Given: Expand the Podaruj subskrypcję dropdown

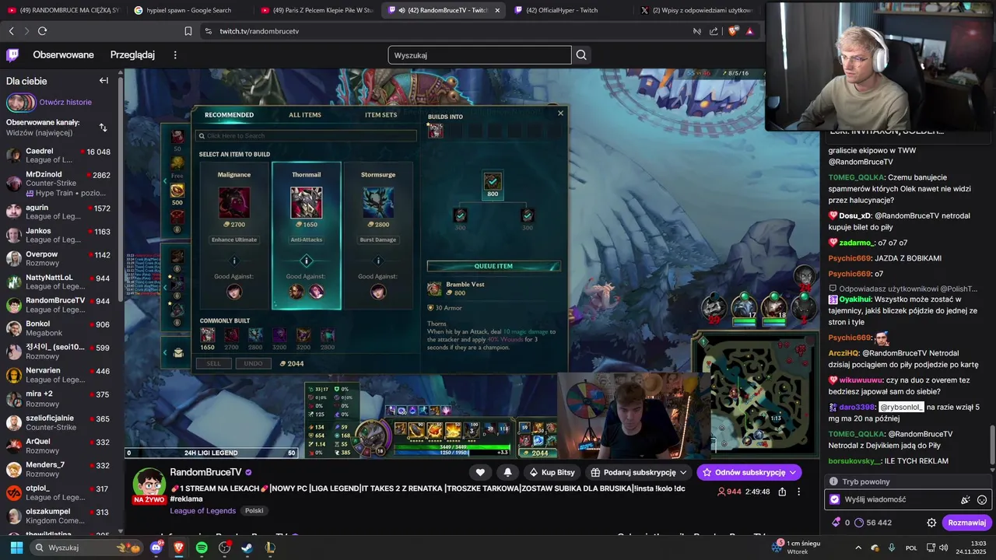Looking at the screenshot, I should click(683, 472).
